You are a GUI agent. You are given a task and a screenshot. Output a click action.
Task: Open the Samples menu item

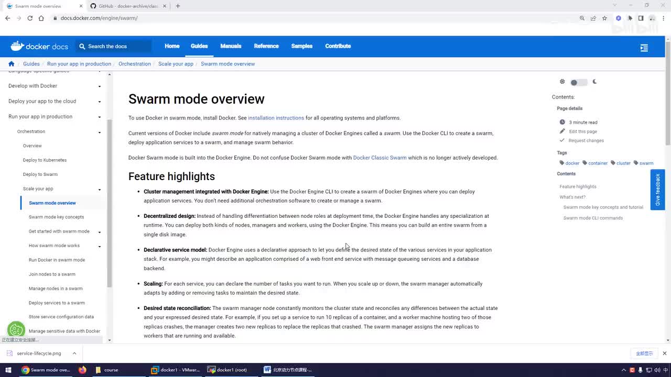(302, 46)
